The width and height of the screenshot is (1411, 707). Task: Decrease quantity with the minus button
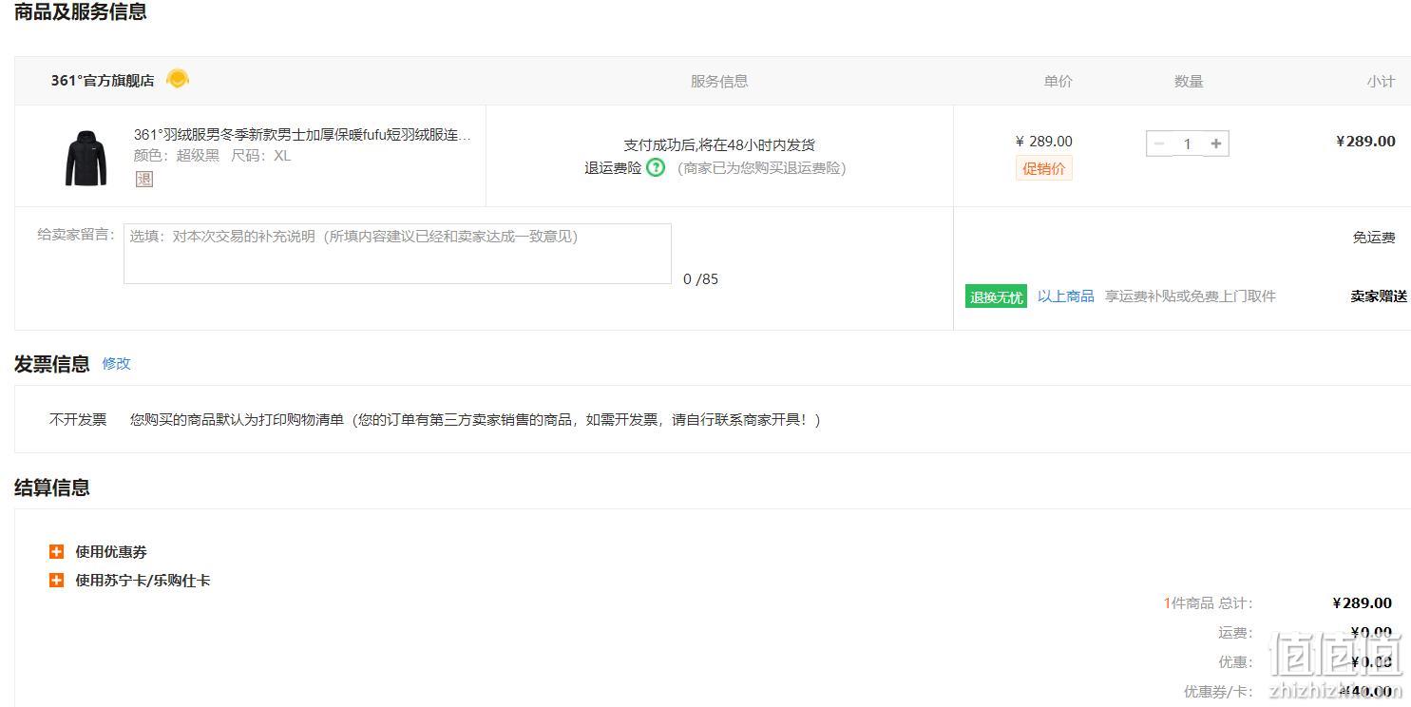click(1159, 143)
